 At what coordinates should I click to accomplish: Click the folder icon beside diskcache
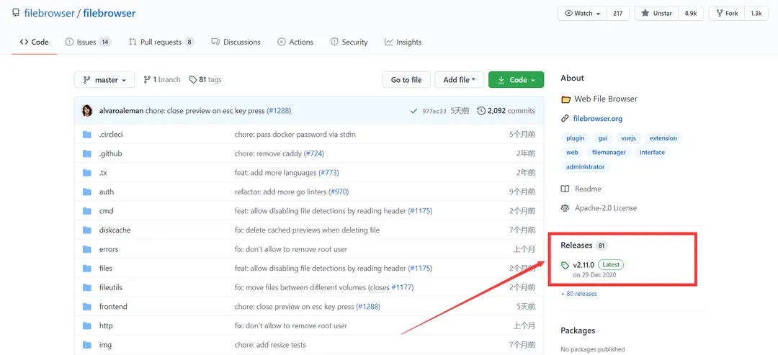(87, 230)
